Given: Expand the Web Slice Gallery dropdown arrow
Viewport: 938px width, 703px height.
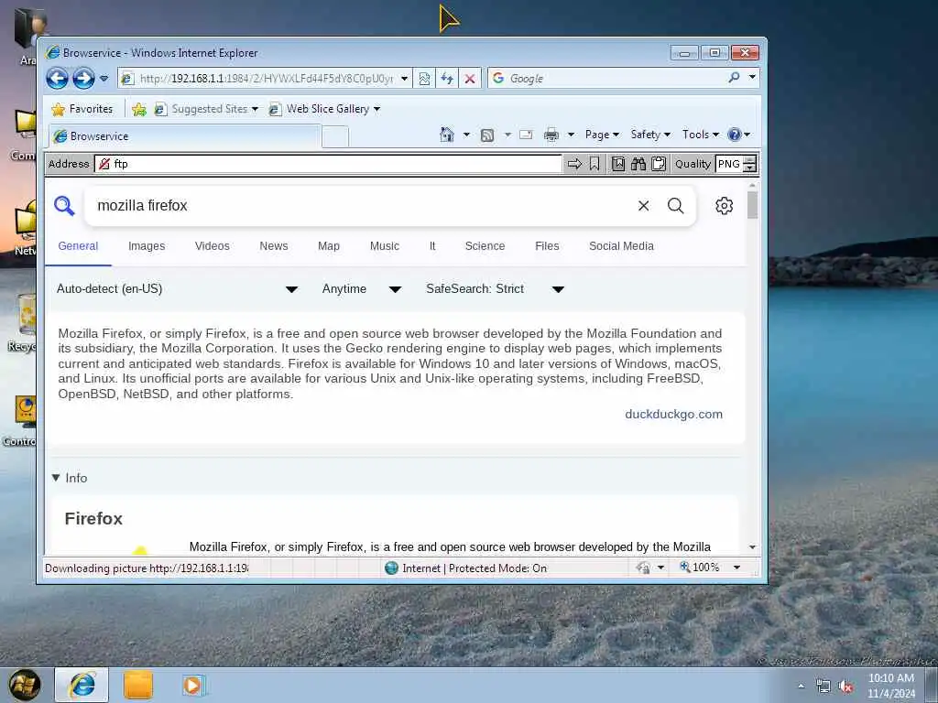Looking at the screenshot, I should (x=376, y=109).
